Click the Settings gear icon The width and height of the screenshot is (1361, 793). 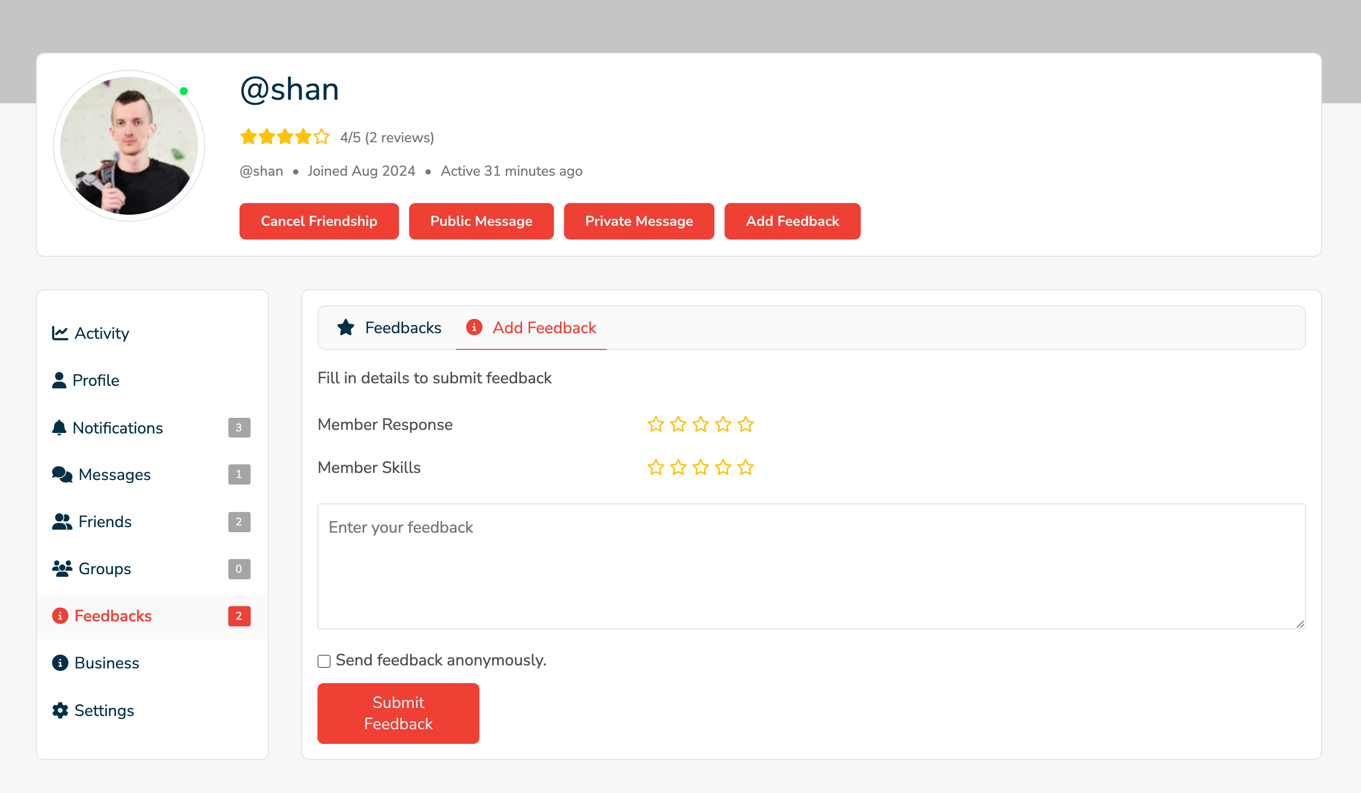coord(60,710)
